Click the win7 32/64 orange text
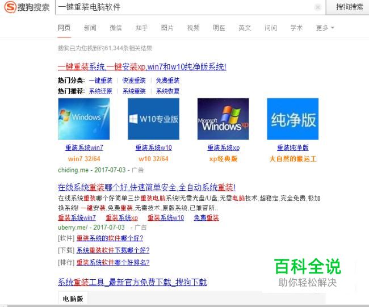 coord(84,159)
